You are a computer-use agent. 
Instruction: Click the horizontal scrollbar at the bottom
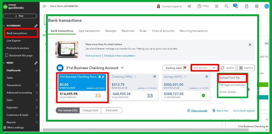pos(146,130)
